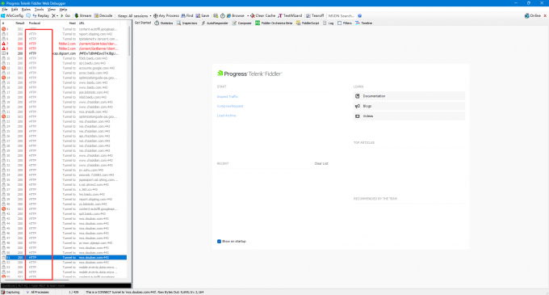Viewport: 549px width, 295px height.
Task: Open WinConfig from the toolbar
Action: pos(12,16)
